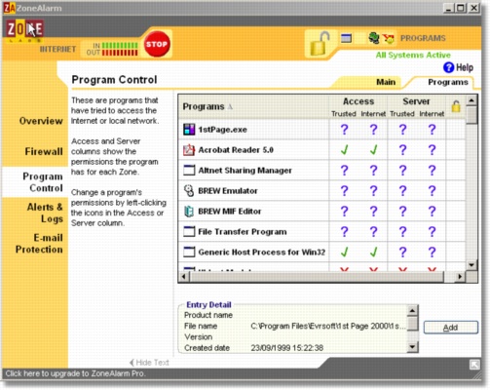490x390 pixels.
Task: Click the Generic Host Process icon
Action: click(189, 252)
